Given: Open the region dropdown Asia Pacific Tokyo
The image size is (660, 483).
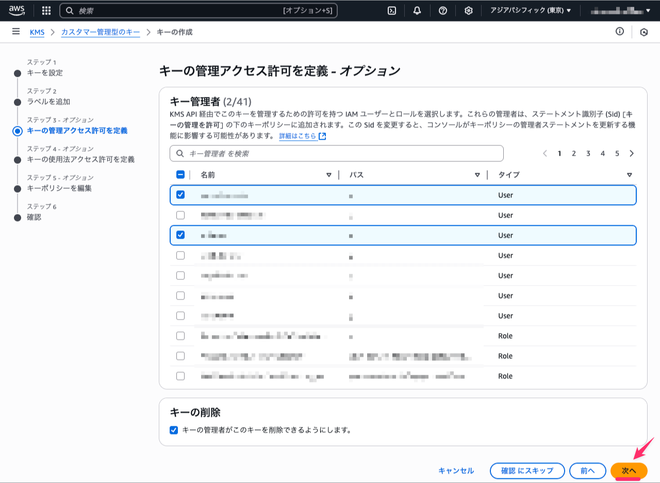Looking at the screenshot, I should (x=531, y=10).
